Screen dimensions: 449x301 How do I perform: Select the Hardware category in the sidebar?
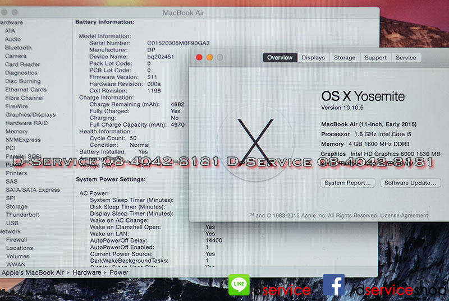[11, 22]
